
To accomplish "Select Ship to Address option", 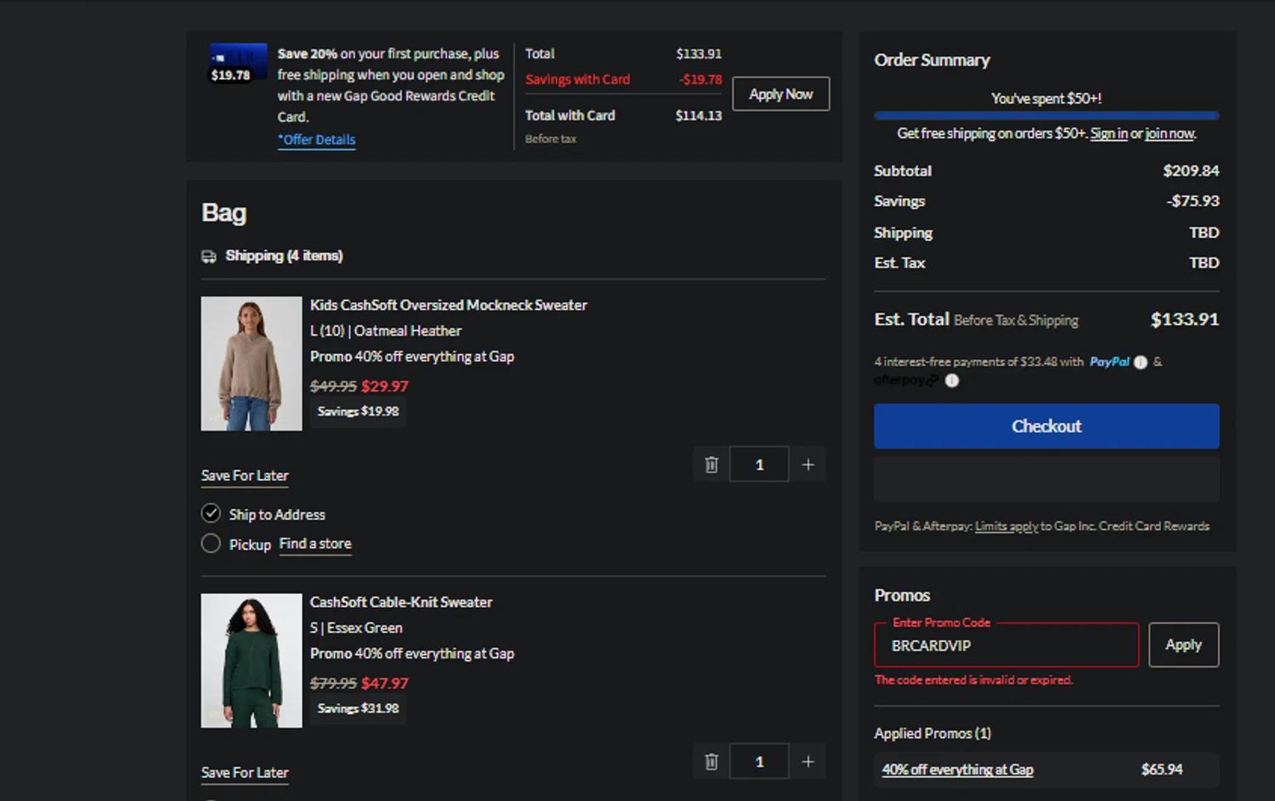I will (211, 513).
